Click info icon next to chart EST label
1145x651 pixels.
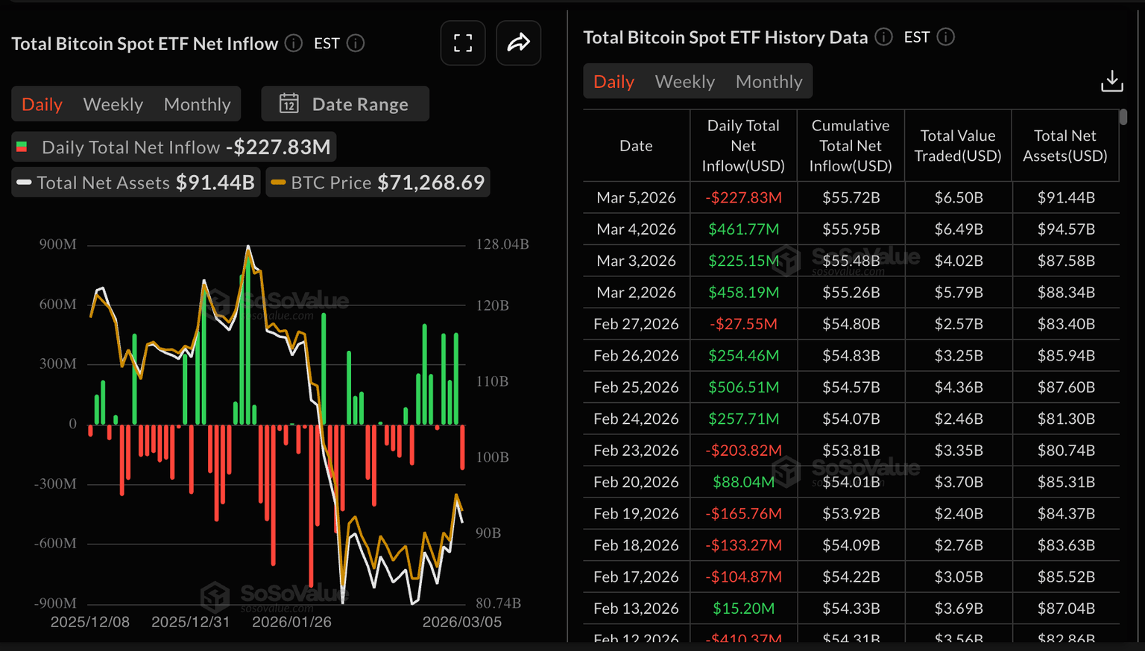point(356,43)
